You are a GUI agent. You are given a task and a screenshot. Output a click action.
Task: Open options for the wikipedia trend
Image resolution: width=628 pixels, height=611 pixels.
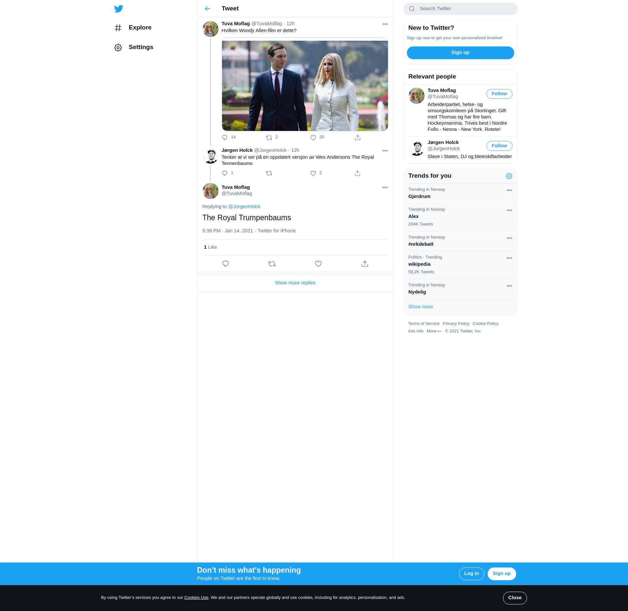coord(509,258)
